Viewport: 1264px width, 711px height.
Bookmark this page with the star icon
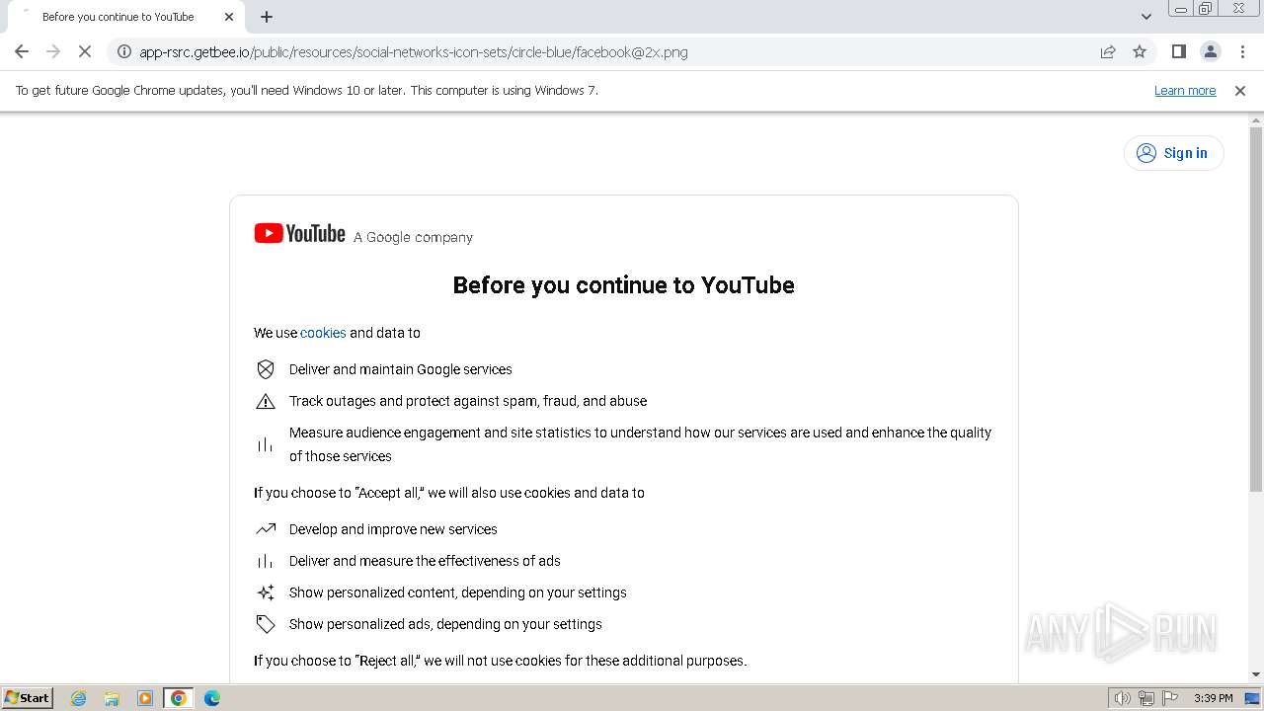[1140, 51]
